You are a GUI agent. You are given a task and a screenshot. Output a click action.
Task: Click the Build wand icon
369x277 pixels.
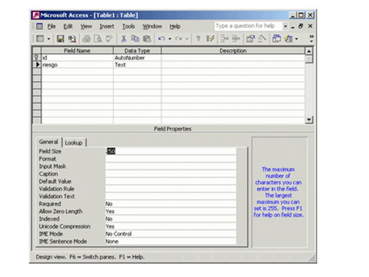(x=262, y=38)
